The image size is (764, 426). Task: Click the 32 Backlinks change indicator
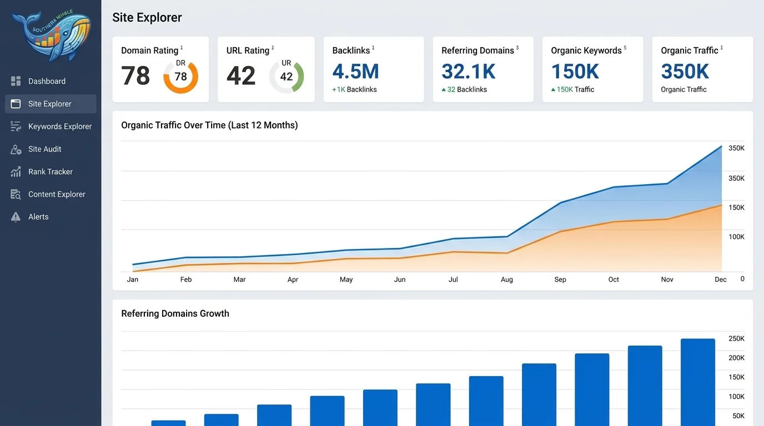pos(464,89)
